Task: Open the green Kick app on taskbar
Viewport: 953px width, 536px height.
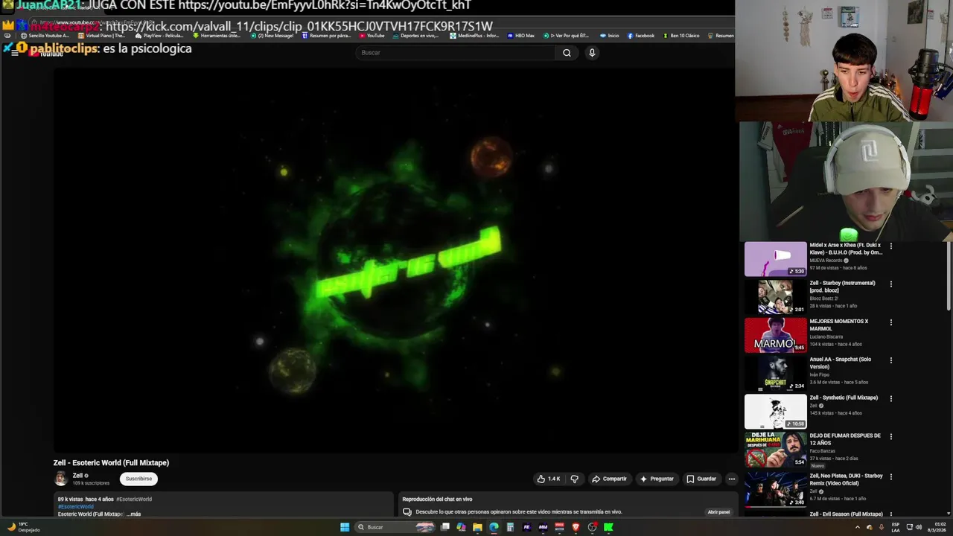Action: pos(608,527)
